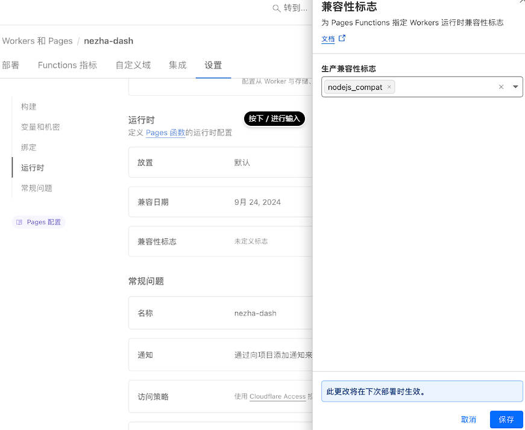Image resolution: width=525 pixels, height=430 pixels.
Task: Click the 通知 setting row
Action: (221, 355)
